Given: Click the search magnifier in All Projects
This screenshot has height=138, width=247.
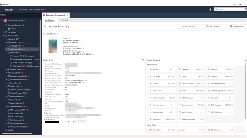Looking at the screenshot, I should [x=245, y=9].
